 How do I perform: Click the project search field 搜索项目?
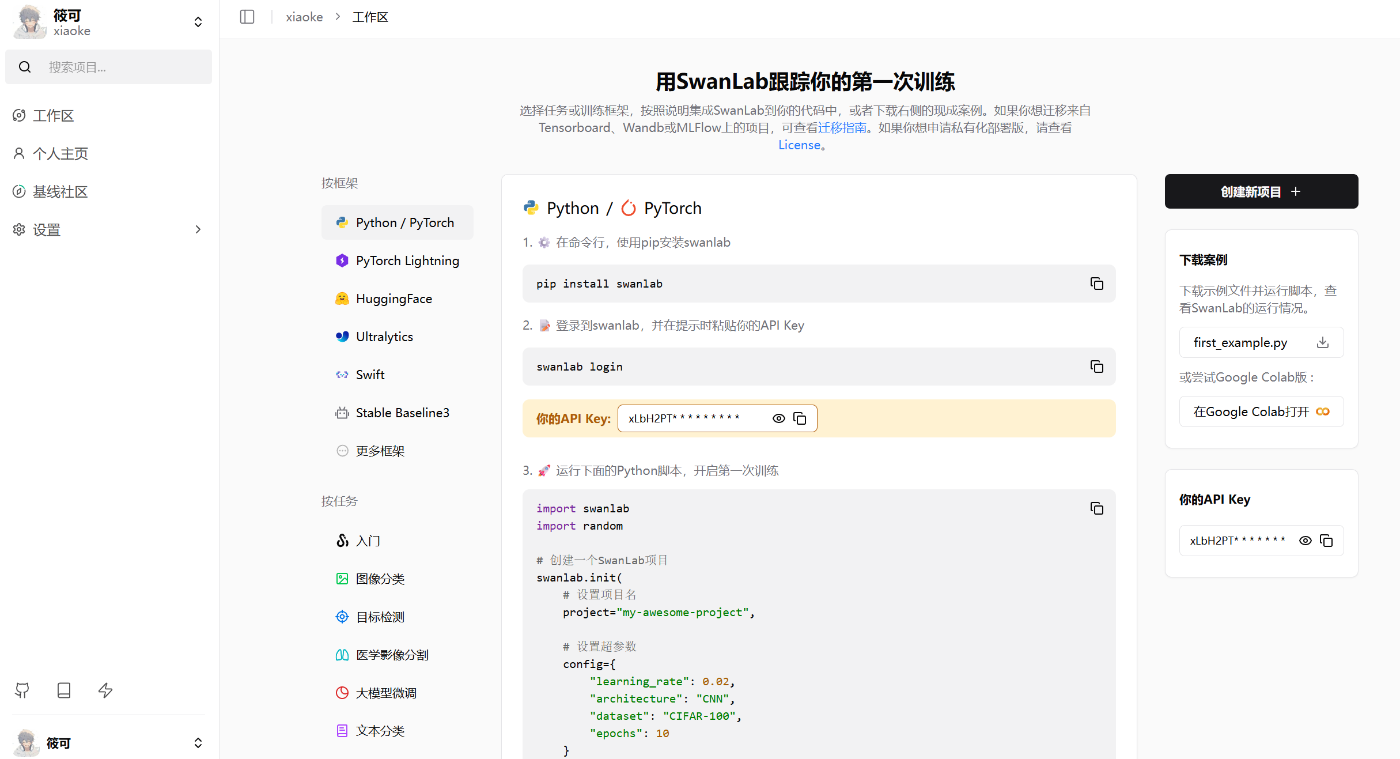[108, 67]
